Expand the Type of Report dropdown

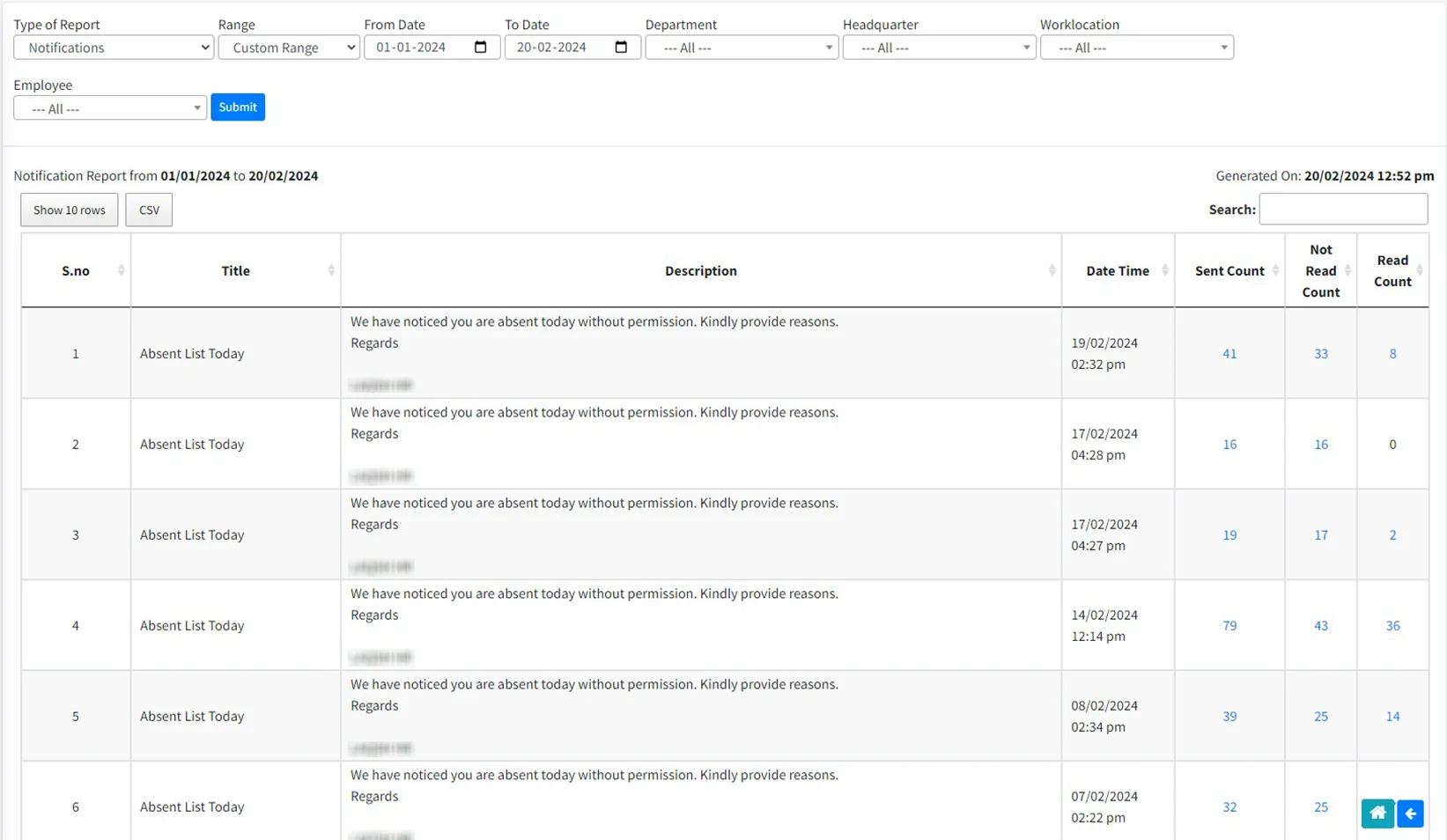pos(114,48)
